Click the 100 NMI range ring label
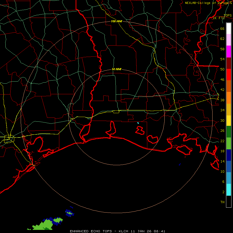 (116, 21)
